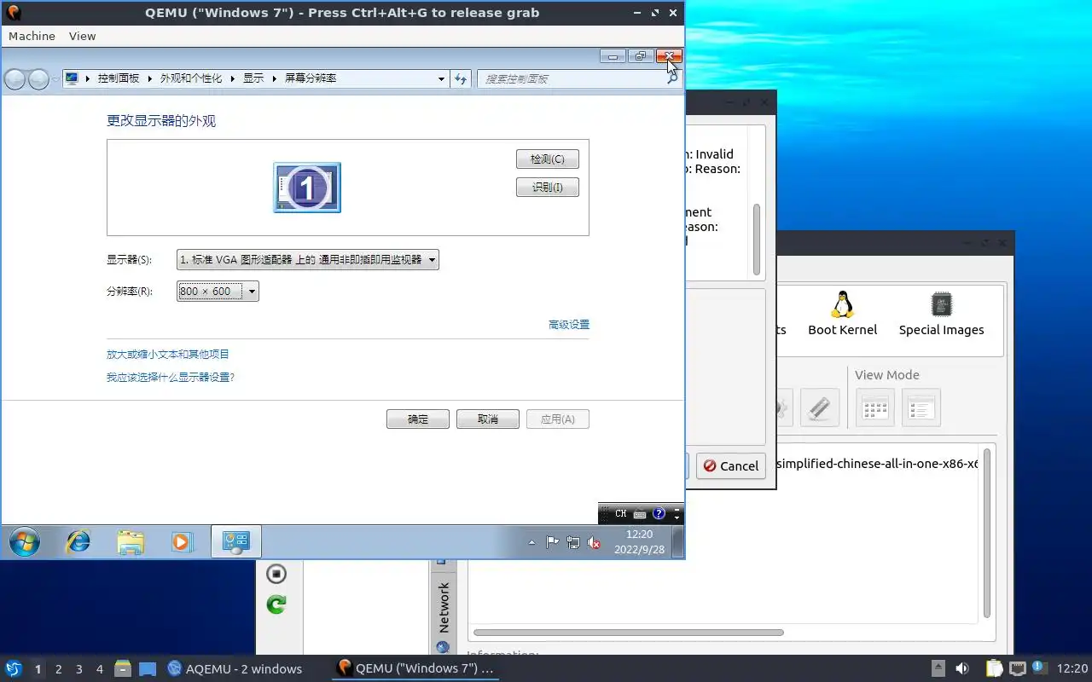Expand the breadcrumb arrow after 显示

(275, 78)
